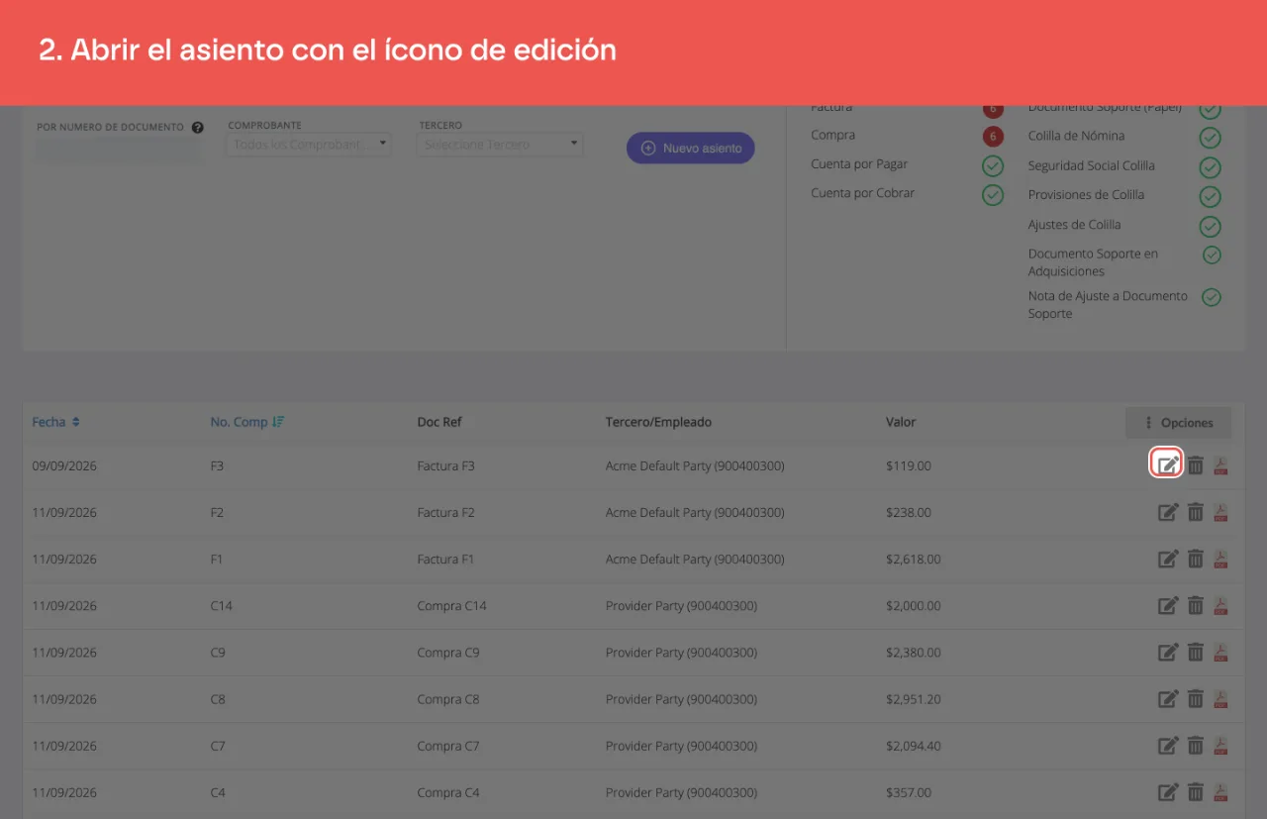Export Factura F1 as PDF

(1220, 559)
